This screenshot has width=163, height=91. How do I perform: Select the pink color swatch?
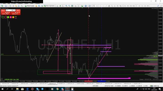(11, 17)
